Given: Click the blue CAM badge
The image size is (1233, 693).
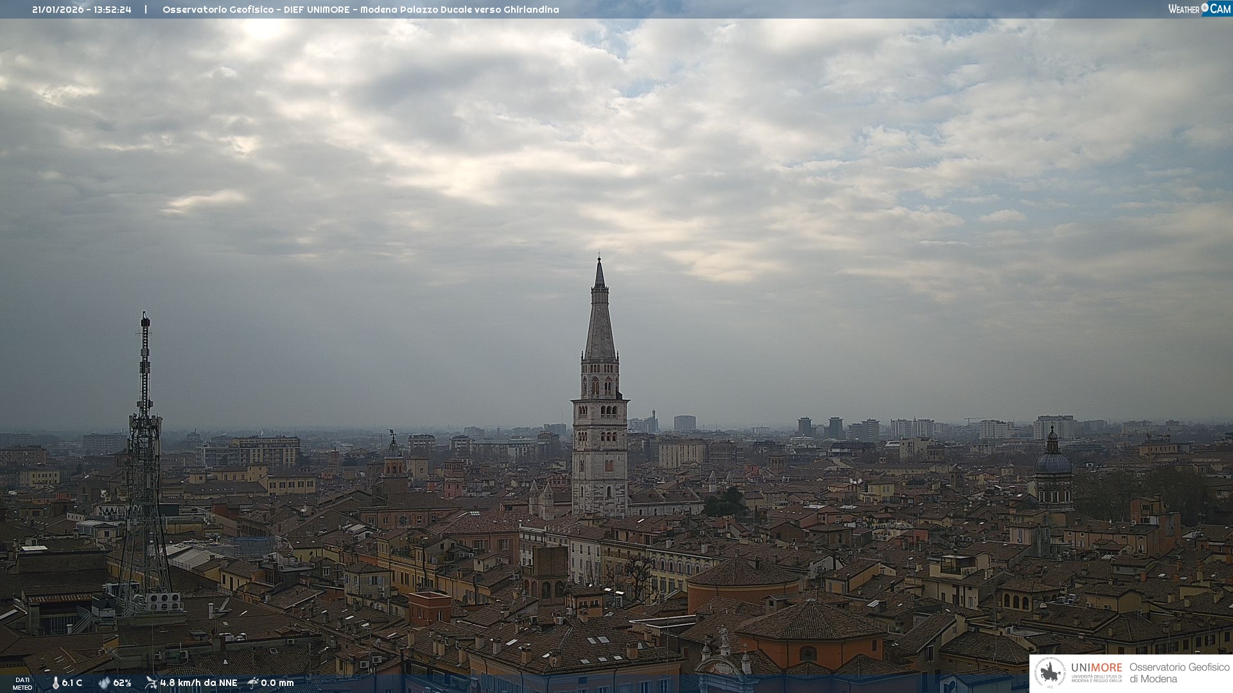Looking at the screenshot, I should pyautogui.click(x=1220, y=9).
